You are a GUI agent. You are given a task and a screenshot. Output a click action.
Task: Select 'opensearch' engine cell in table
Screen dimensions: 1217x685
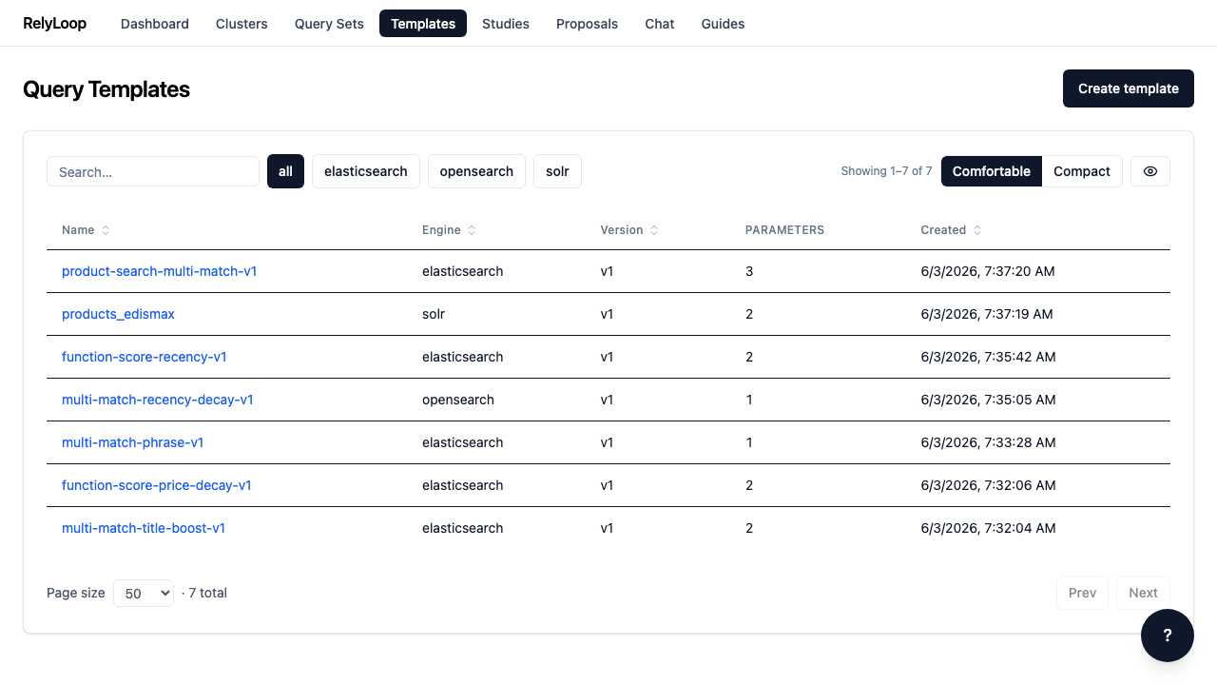(458, 400)
